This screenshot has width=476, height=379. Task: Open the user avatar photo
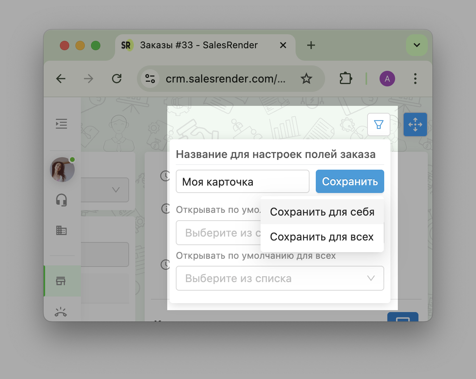pyautogui.click(x=62, y=170)
